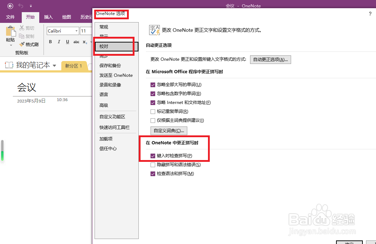Click the date 2023年5月9日

[x=31, y=101]
